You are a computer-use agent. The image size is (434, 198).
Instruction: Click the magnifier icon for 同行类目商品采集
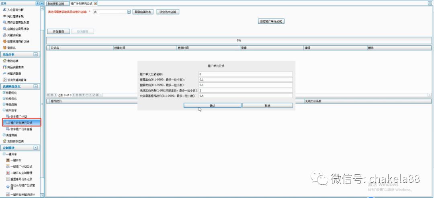(4, 22)
